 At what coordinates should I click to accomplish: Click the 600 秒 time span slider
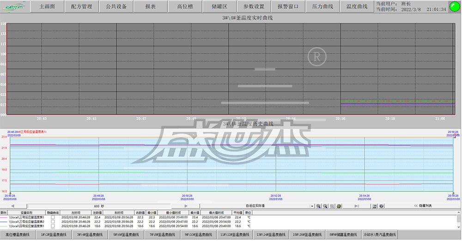(x=99, y=206)
